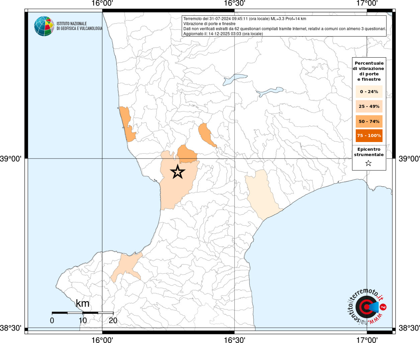
Task: Click the top 17°00' longitude label
Action: [x=367, y=3]
